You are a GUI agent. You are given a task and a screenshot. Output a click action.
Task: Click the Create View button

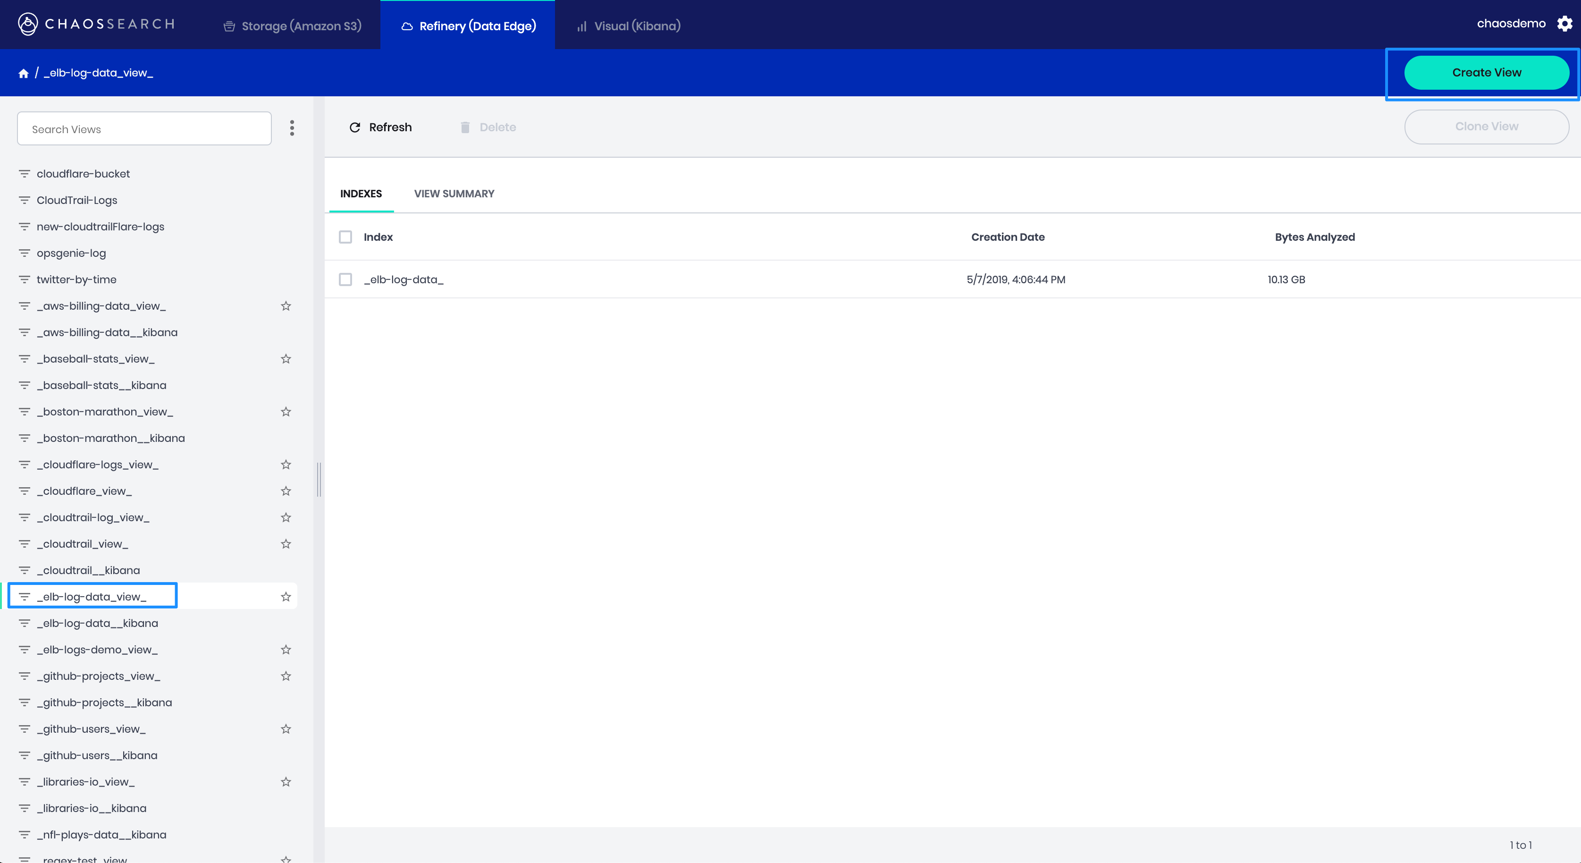pyautogui.click(x=1486, y=72)
